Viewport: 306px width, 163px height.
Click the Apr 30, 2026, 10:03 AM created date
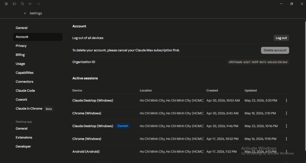coord(223,100)
